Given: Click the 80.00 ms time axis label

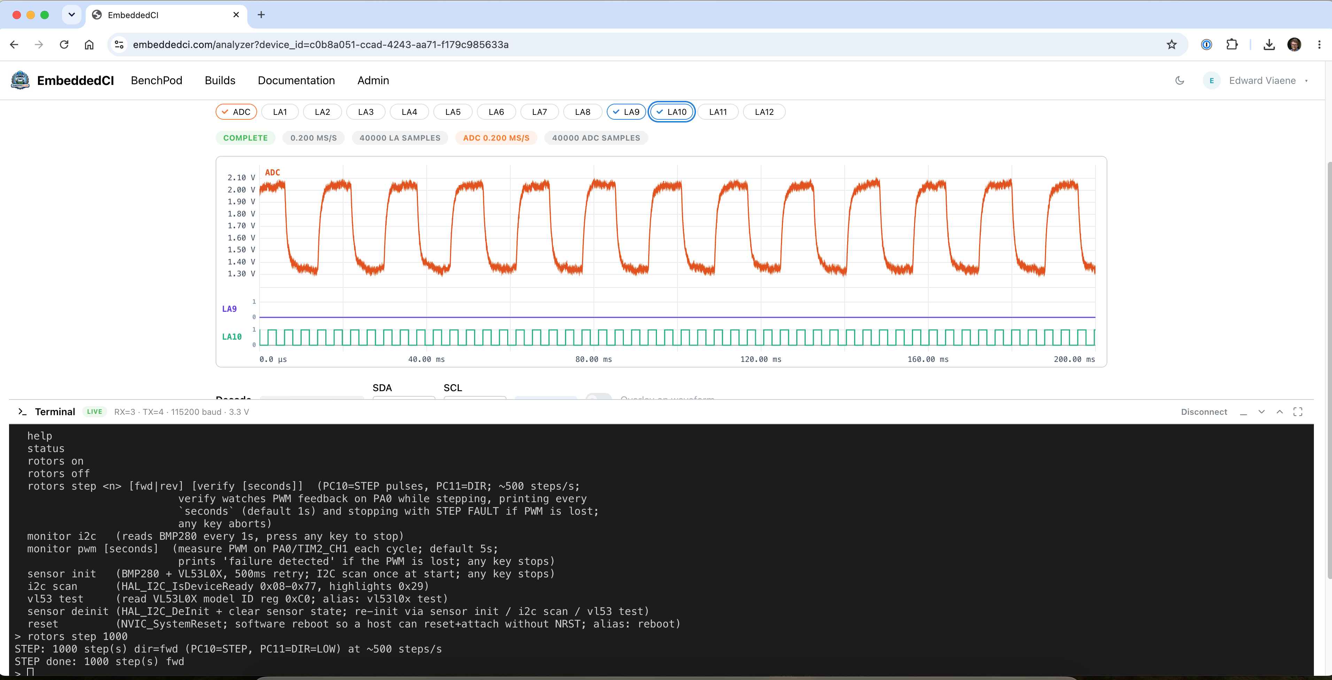Looking at the screenshot, I should click(x=594, y=359).
